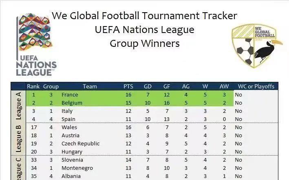Click the Rank column header
289x180 pixels.
click(33, 86)
